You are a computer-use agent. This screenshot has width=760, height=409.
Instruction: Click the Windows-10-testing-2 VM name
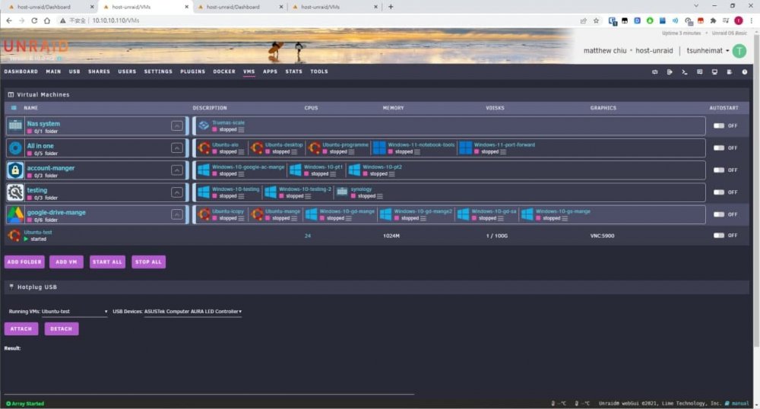pos(305,189)
